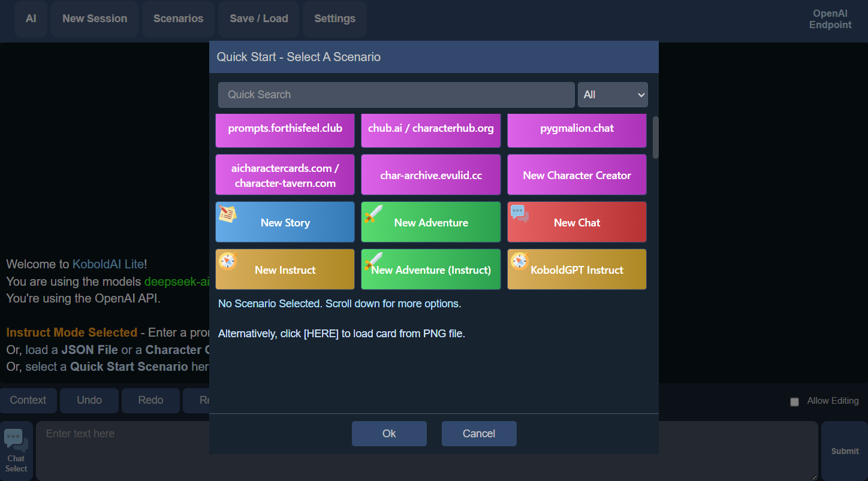Open the Save / Load menu
The height and width of the screenshot is (481, 868).
pos(259,19)
